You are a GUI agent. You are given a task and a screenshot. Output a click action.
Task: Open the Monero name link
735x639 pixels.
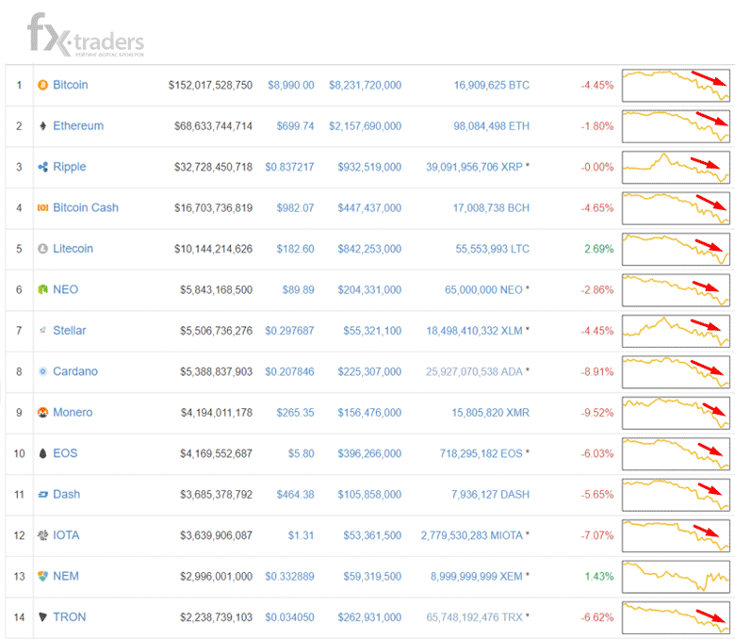(73, 412)
